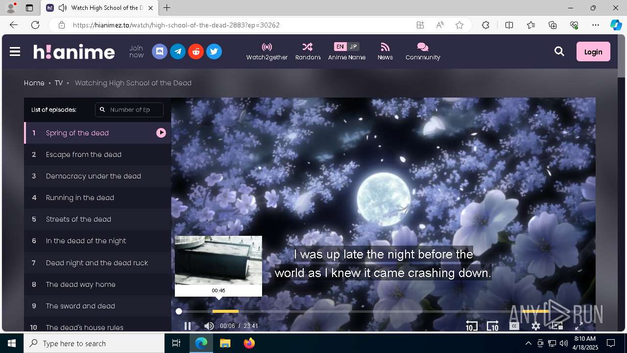Open tab actions menu

pos(29,8)
